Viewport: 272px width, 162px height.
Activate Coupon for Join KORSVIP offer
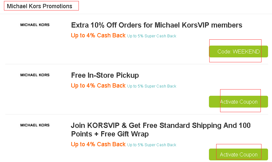238,154
